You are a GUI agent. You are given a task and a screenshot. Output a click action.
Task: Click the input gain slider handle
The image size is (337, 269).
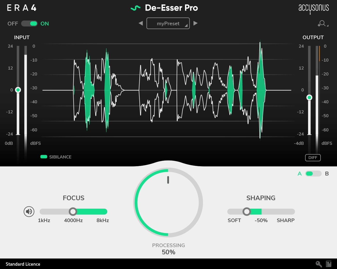(x=18, y=90)
